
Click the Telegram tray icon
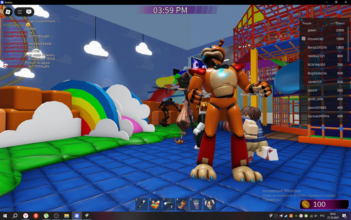[281, 216]
